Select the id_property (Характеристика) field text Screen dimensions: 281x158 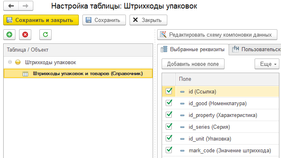tap(223, 115)
